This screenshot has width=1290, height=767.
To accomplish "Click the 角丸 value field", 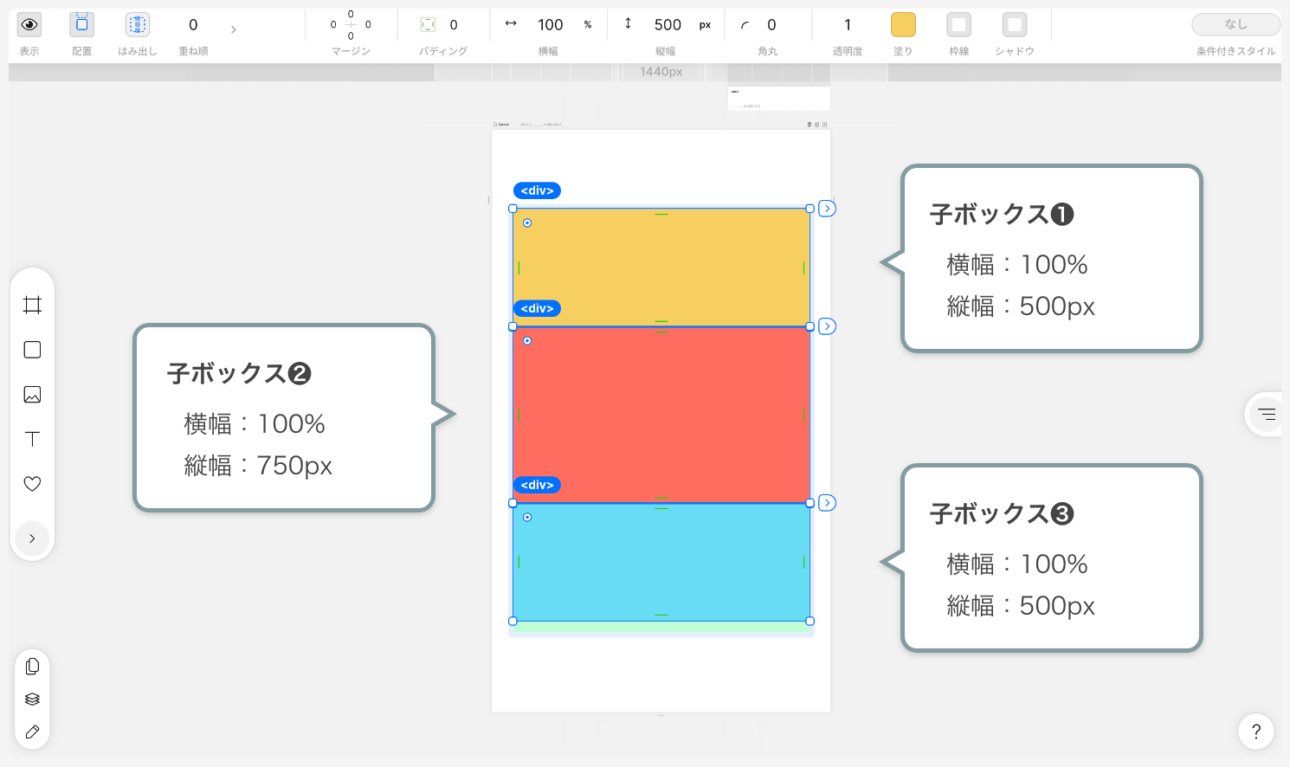I will [771, 25].
